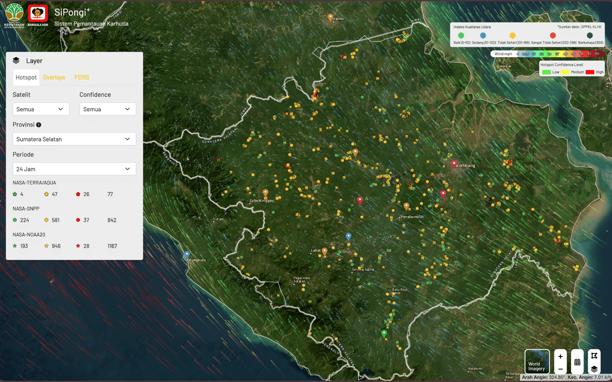The height and width of the screenshot is (382, 612).
Task: Click the Perabumulih city label on map
Action: [413, 217]
